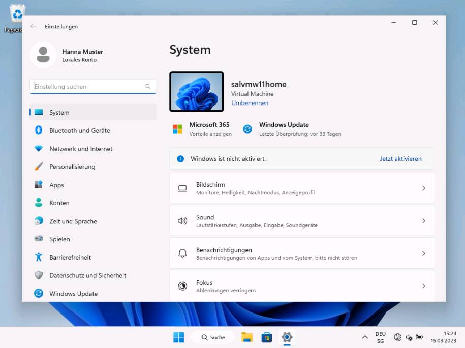Image resolution: width=465 pixels, height=348 pixels.
Task: Click the search magnifier in Einstellung suchen
Action: (148, 86)
